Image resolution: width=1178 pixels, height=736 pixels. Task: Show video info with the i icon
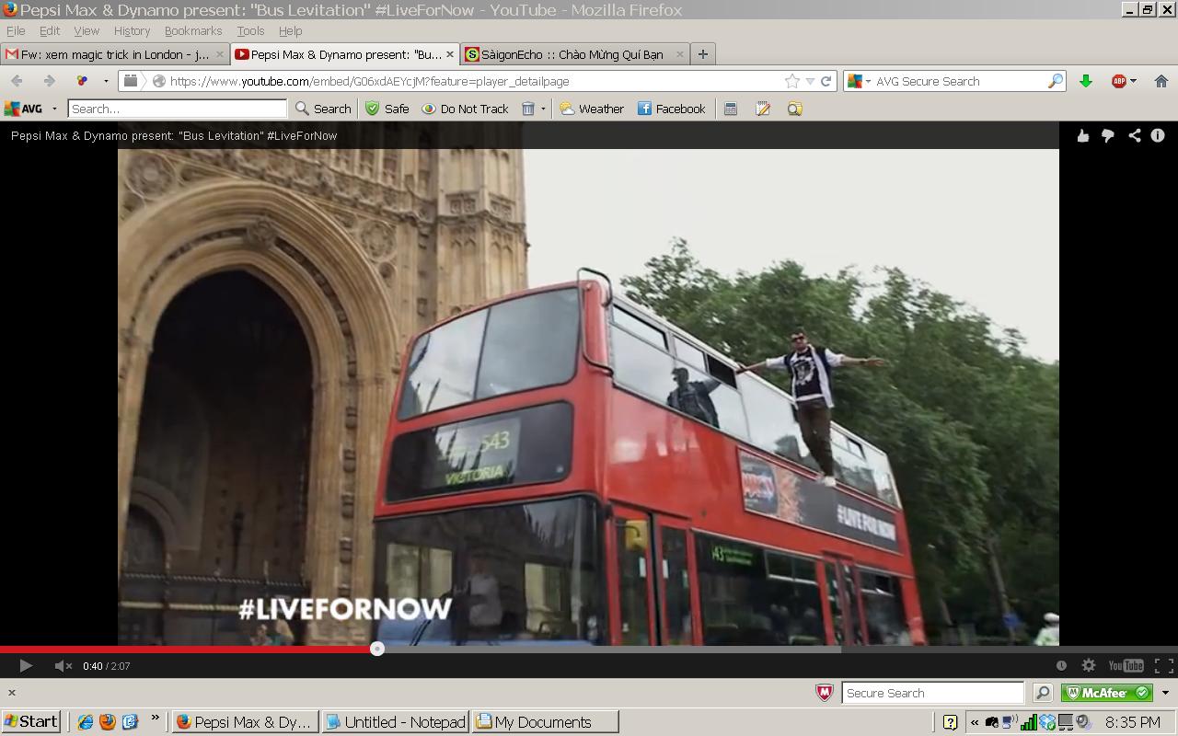1158,135
